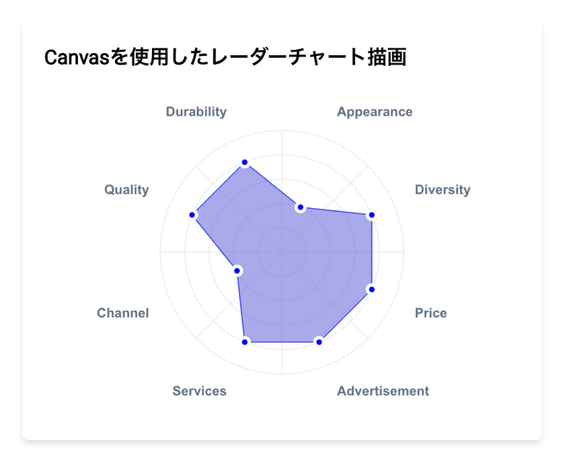The width and height of the screenshot is (565, 459).
Task: Select the Diversity axis label
Action: coord(442,190)
